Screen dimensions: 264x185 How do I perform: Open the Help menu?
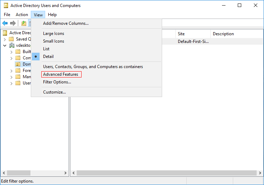tap(52, 15)
